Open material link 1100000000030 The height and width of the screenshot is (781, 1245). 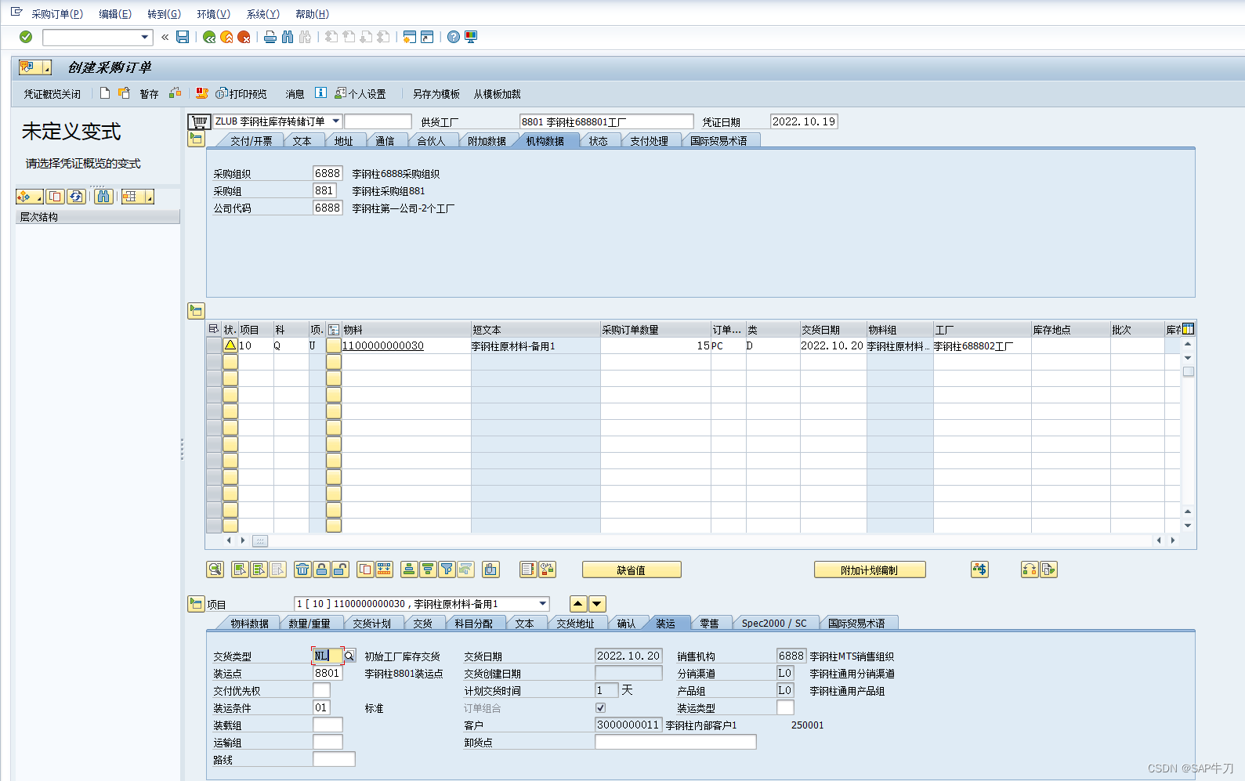[x=383, y=345]
